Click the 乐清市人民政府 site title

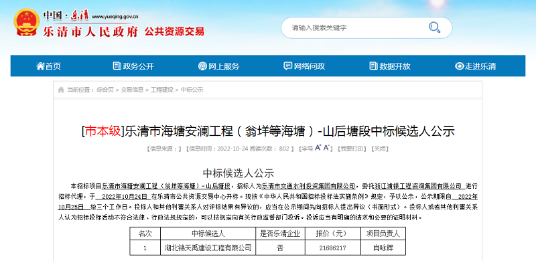90,31
